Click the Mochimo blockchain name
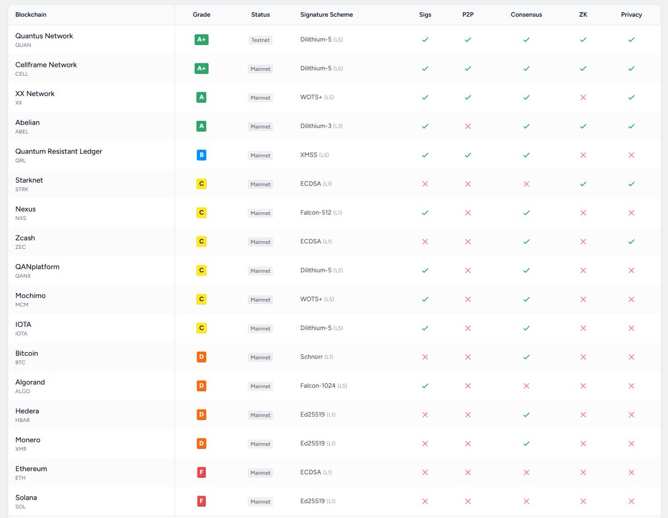This screenshot has width=668, height=518. tap(31, 296)
